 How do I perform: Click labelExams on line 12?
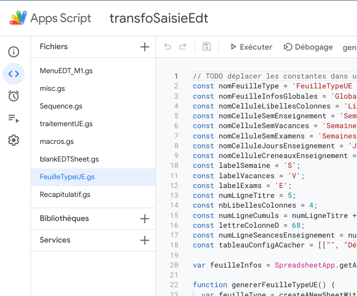[240, 186]
